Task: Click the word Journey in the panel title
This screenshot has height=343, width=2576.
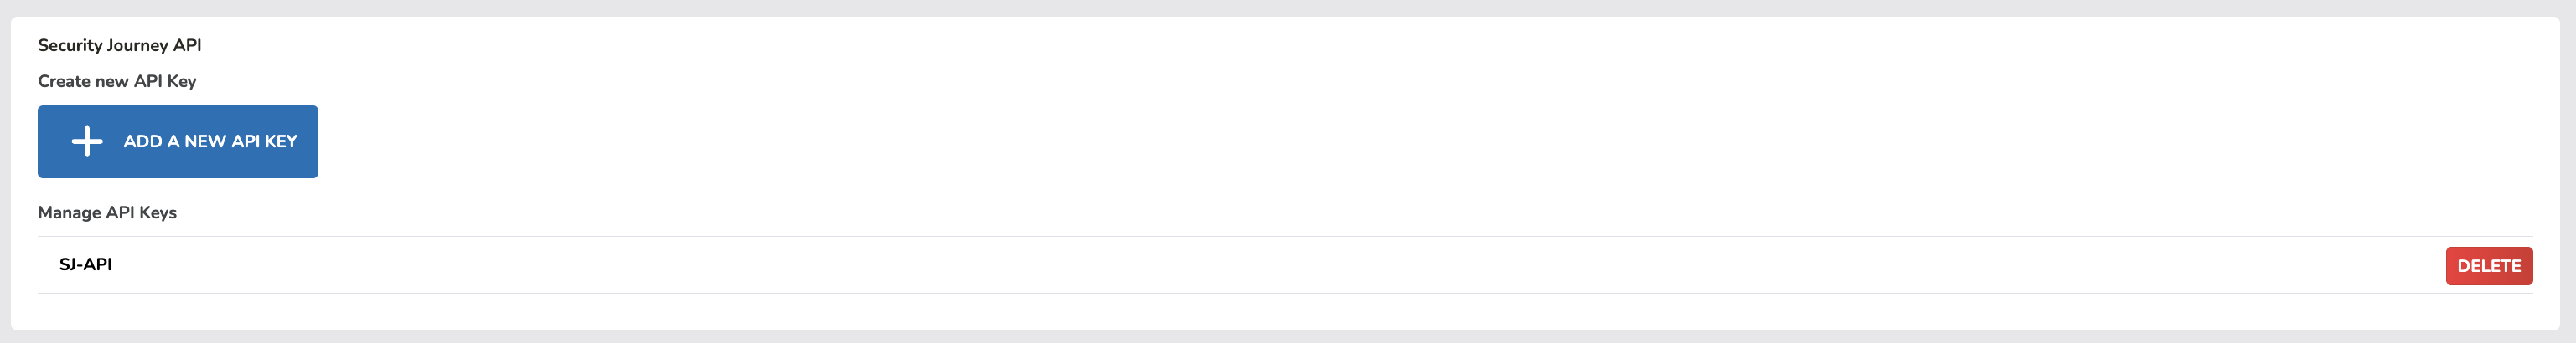Action: click(138, 46)
